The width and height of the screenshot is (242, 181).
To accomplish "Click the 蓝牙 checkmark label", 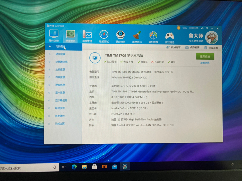I will pyautogui.click(x=171, y=62).
